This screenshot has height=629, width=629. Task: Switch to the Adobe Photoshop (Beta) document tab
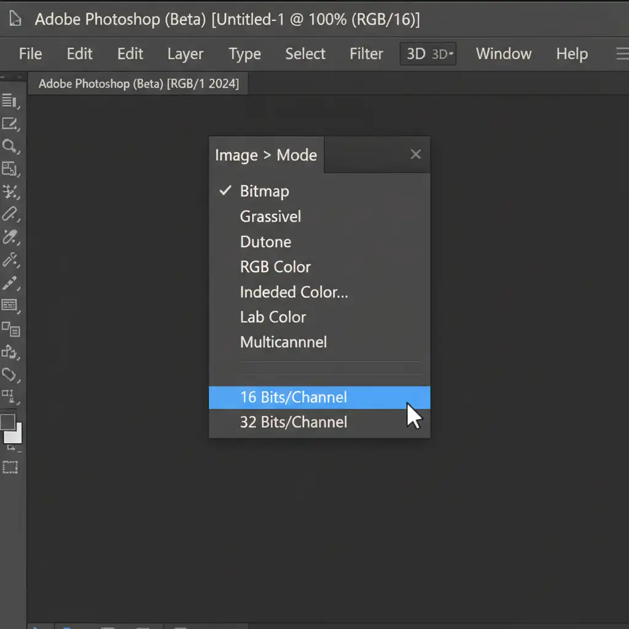coord(139,84)
